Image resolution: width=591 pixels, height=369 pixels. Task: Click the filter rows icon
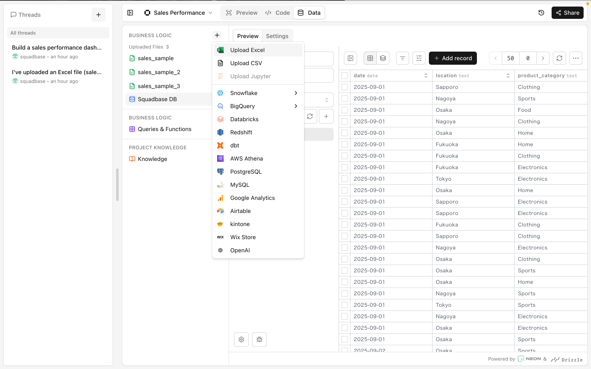pyautogui.click(x=402, y=58)
